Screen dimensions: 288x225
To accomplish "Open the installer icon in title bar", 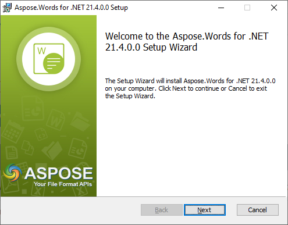I will pyautogui.click(x=7, y=8).
